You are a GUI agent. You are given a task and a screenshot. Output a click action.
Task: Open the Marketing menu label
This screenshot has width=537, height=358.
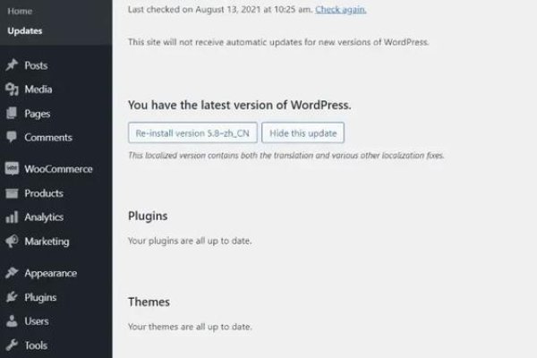tap(47, 242)
